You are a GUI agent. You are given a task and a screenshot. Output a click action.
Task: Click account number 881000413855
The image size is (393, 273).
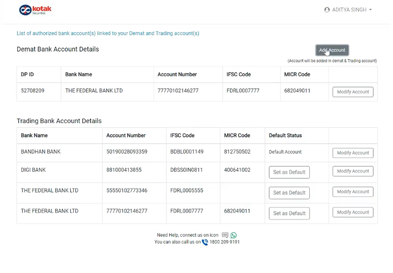click(x=124, y=170)
